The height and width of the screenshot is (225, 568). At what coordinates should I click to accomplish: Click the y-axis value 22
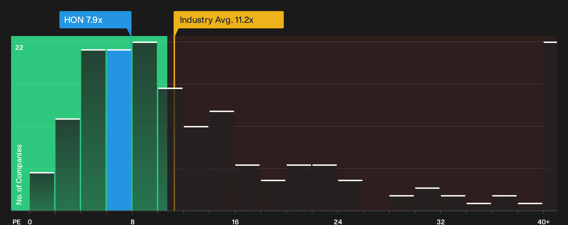tap(19, 47)
